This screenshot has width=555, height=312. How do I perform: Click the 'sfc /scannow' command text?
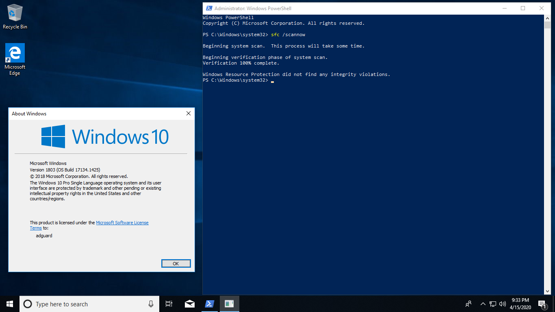pos(288,35)
